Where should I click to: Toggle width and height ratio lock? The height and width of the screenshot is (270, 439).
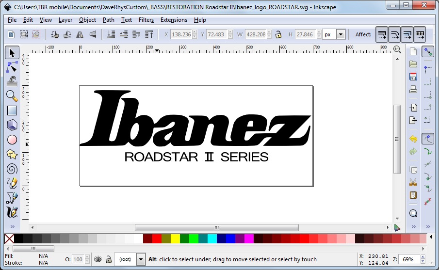tap(278, 34)
